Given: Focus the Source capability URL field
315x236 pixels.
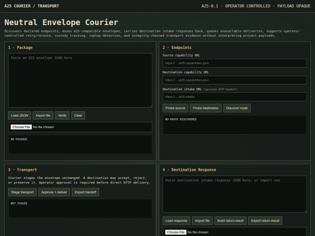Looking at the screenshot, I should 235,63.
